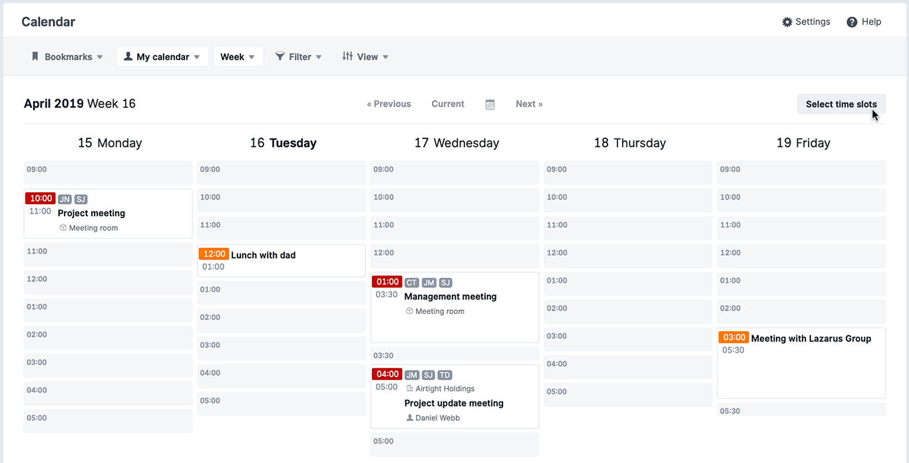The image size is (909, 463).
Task: Click the CT attendee badge on Management meeting
Action: 412,283
